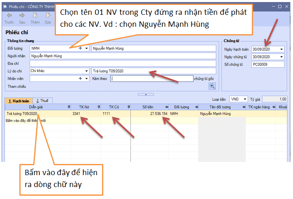
Task: Collapse the general info panel with the small arrow
Action: (145, 94)
